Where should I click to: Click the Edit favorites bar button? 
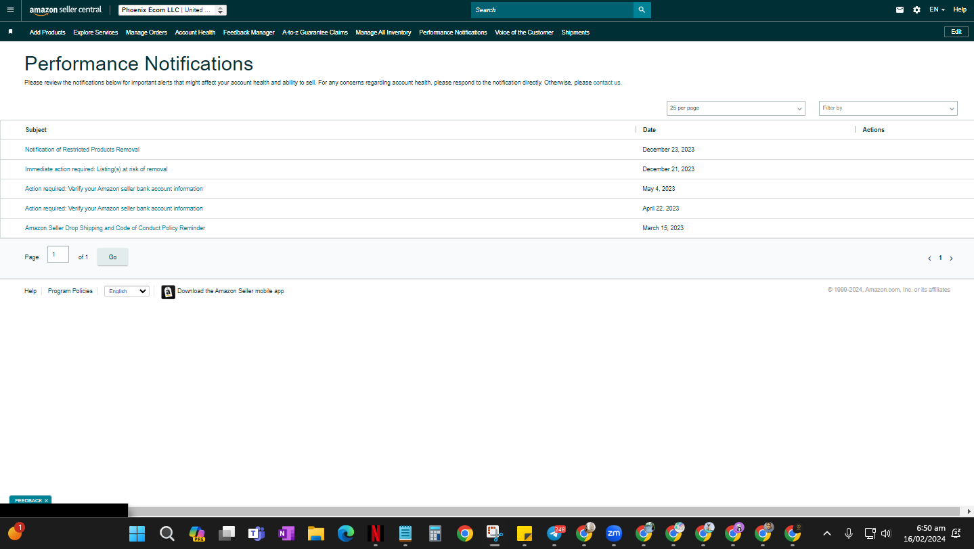tap(956, 32)
